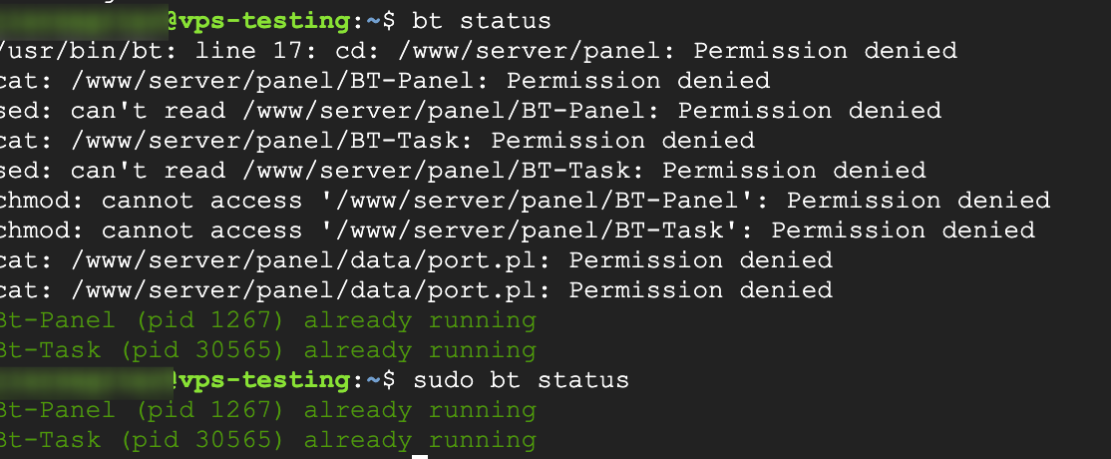Click the top 'vps-testing' hostname prompt

tap(266, 21)
